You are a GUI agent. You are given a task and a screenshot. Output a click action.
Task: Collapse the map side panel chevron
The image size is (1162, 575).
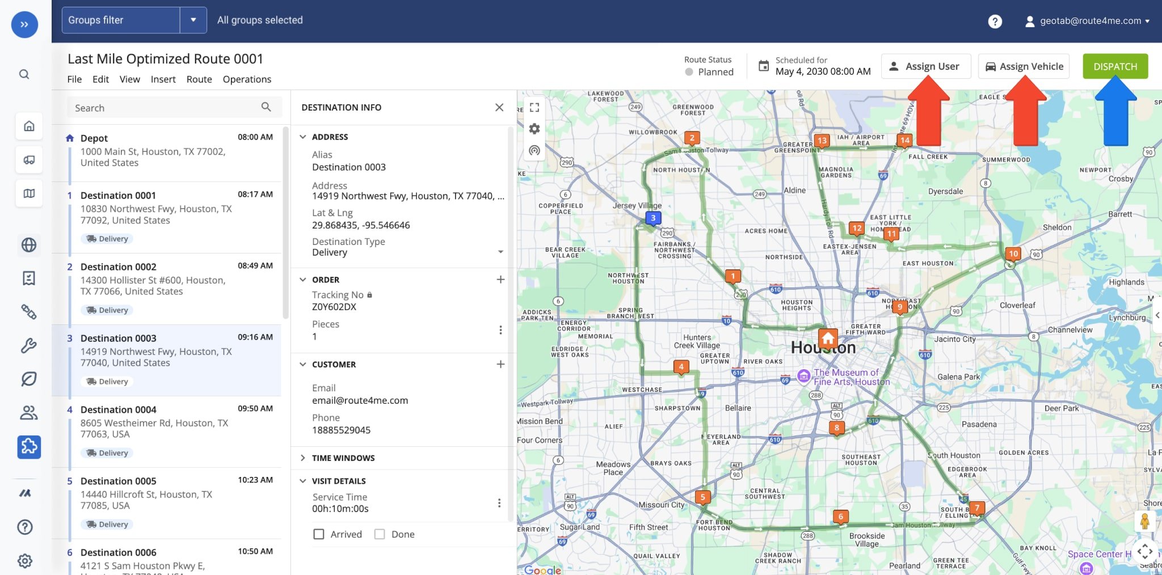[1157, 315]
